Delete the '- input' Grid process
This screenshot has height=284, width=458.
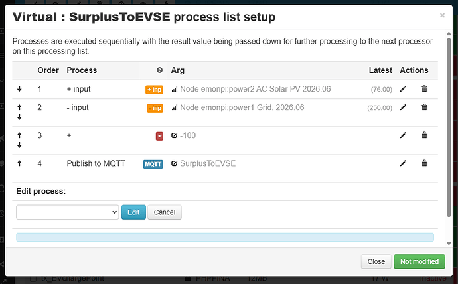tap(424, 107)
